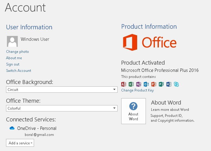Click the OneDrive cloud icon
The width and height of the screenshot is (211, 151).
click(12, 128)
